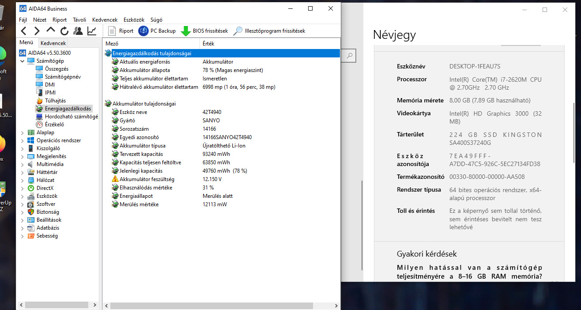This screenshot has height=310, width=581.
Task: Click the Mező column header
Action: (151, 44)
